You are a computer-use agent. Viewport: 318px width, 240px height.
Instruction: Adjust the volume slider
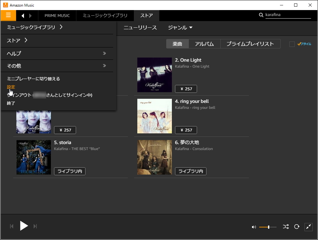point(269,227)
